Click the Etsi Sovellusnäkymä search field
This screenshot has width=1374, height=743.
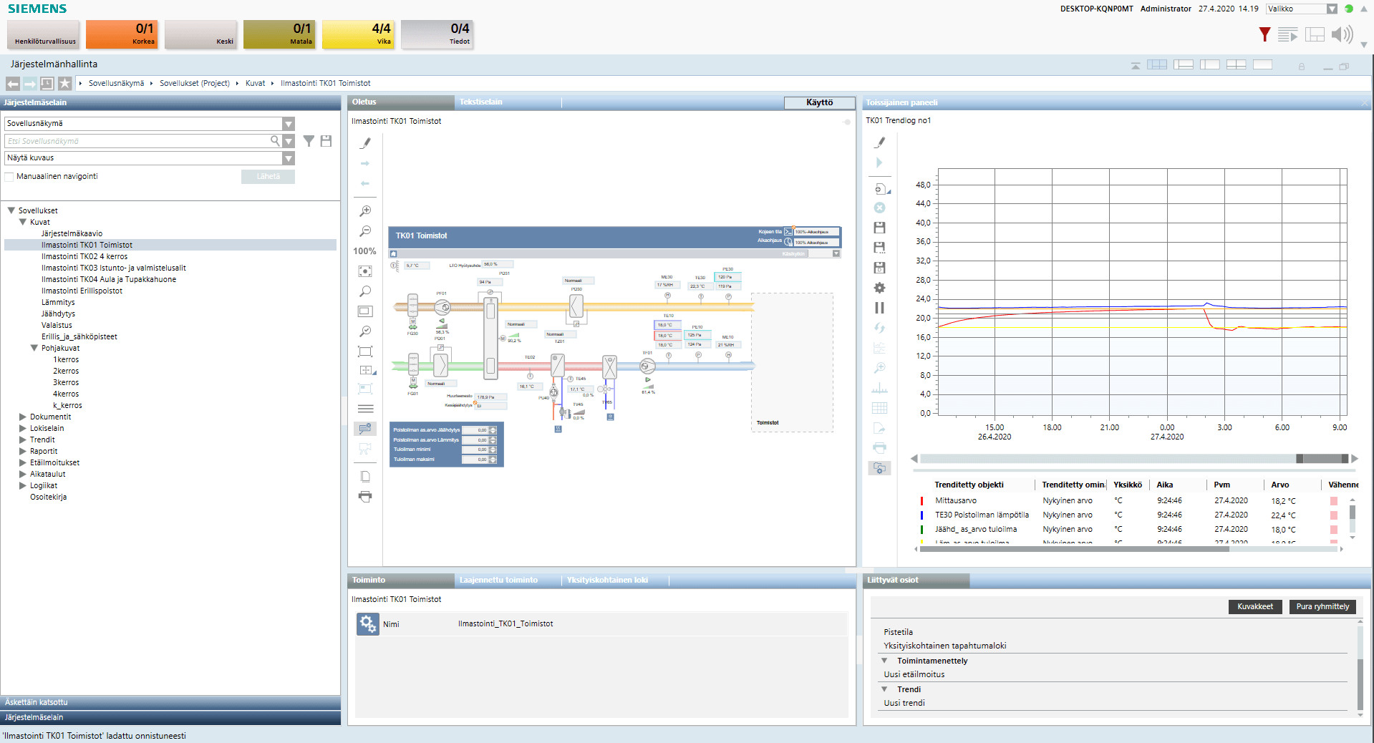[x=136, y=142]
